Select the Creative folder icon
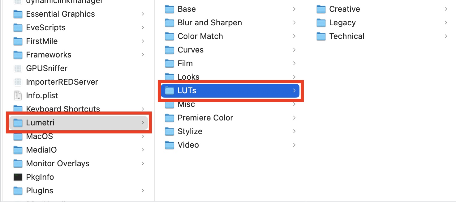 pyautogui.click(x=321, y=9)
